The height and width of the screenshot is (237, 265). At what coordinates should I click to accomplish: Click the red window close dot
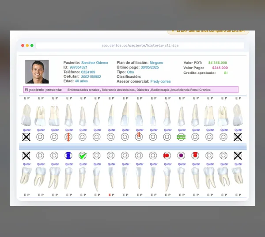click(23, 46)
